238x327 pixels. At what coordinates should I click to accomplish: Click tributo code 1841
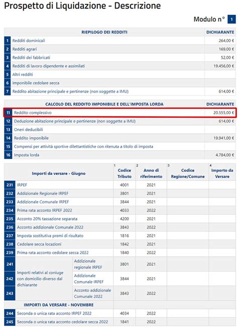[x=124, y=322]
